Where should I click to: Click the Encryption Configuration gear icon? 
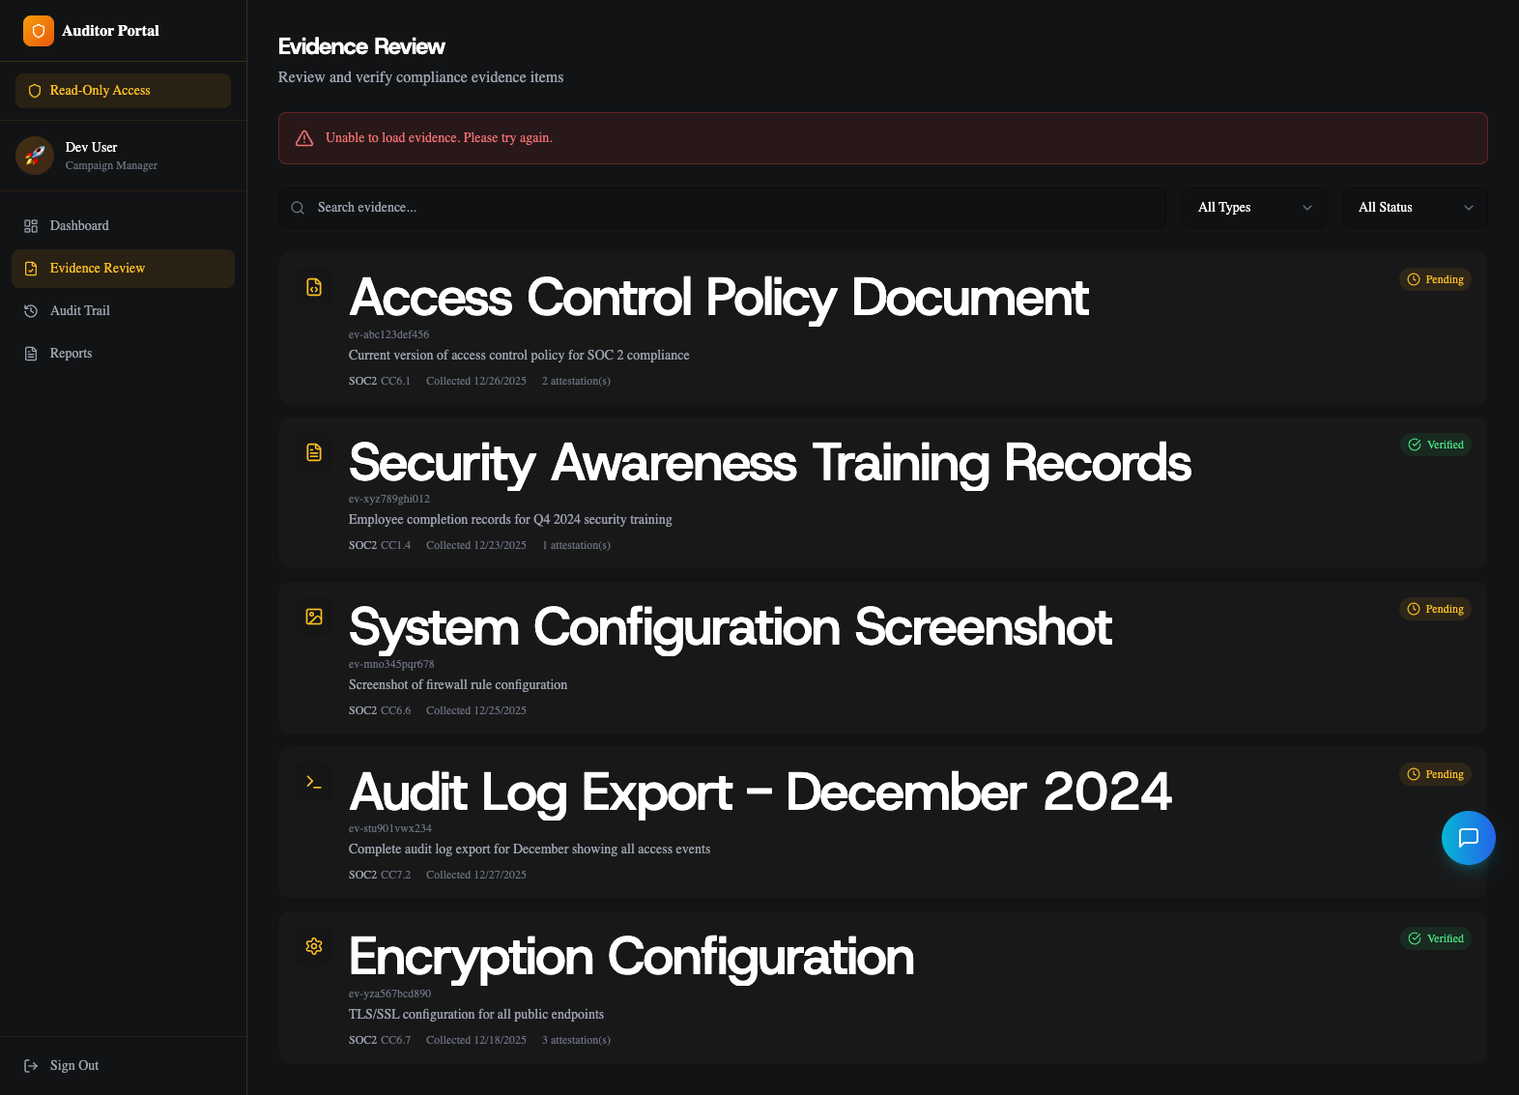point(314,946)
